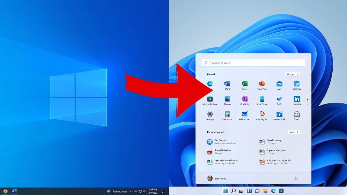Open the Whiteboard app
Image resolution: width=347 pixels, height=195 pixels.
coord(245,116)
